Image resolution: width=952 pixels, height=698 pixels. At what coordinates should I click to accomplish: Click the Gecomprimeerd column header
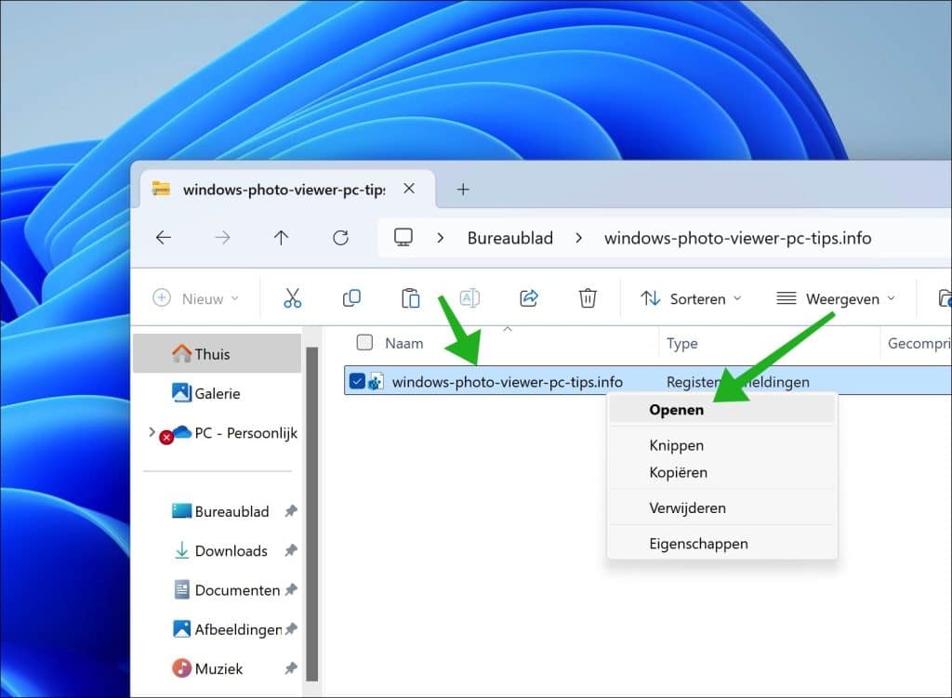tap(919, 343)
